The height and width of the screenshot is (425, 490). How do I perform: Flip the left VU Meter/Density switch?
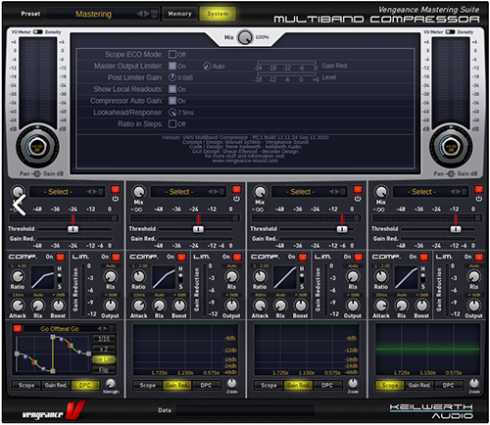pos(38,31)
